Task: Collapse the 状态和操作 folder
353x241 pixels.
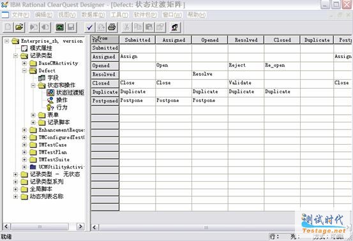Action: [x=33, y=85]
